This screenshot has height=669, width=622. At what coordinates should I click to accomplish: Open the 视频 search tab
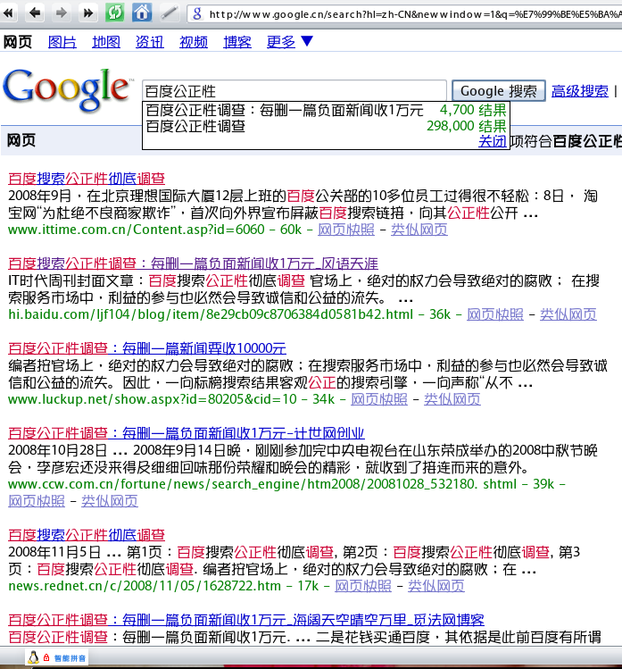click(x=194, y=42)
